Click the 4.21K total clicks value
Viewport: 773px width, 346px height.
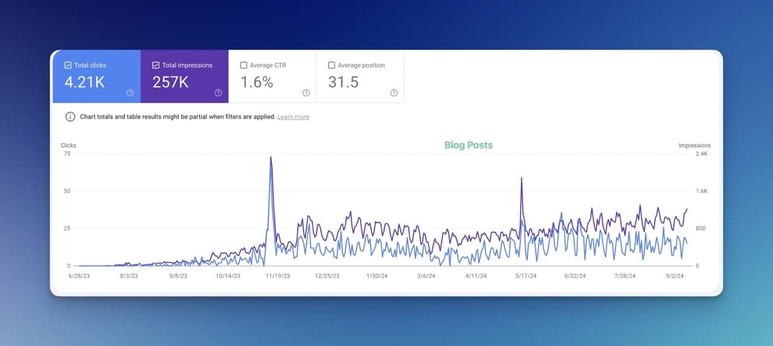point(85,83)
